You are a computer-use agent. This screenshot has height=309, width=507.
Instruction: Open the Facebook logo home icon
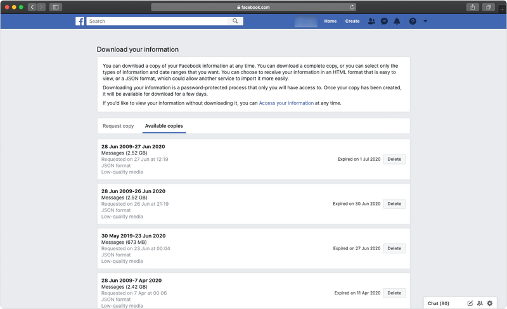(80, 22)
